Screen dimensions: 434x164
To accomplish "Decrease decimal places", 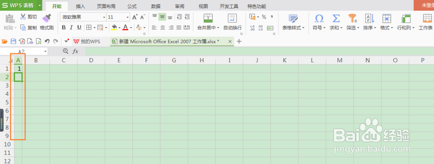I will pos(260,28).
